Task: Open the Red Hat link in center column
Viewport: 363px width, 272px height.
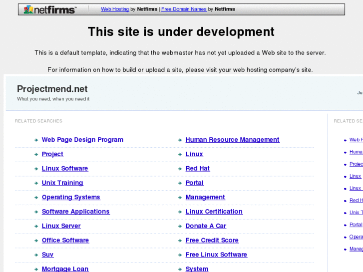Action: pyautogui.click(x=197, y=168)
